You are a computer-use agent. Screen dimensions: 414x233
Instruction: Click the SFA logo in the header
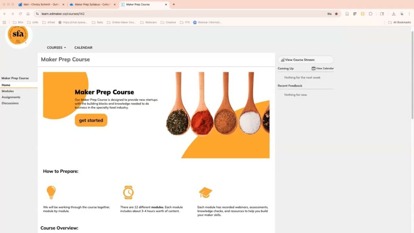pos(19,36)
